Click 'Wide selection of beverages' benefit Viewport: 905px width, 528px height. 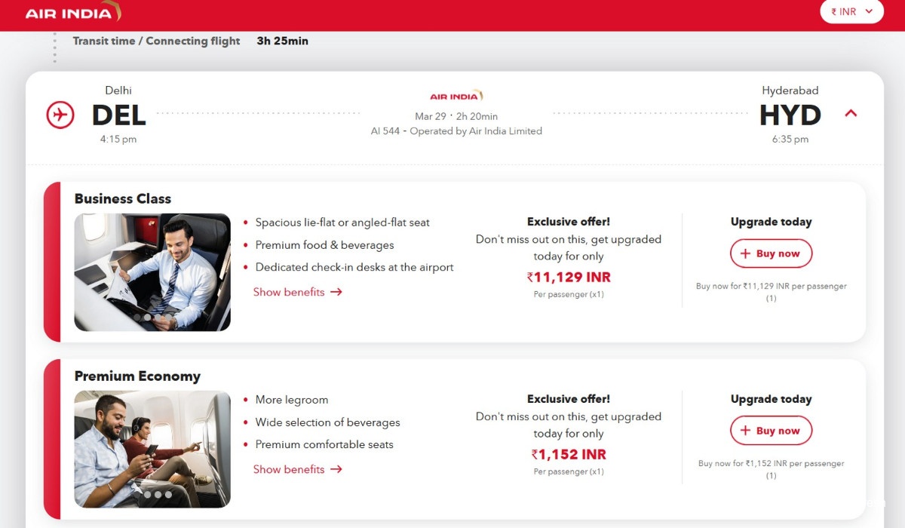[x=327, y=422]
